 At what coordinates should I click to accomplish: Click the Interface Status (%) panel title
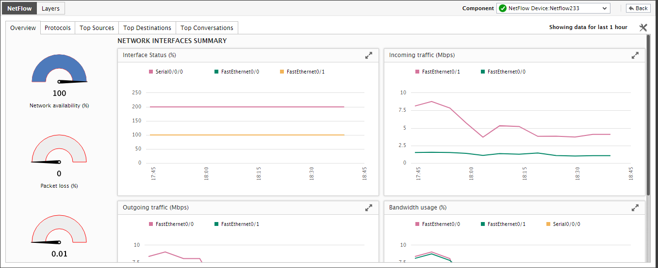149,55
